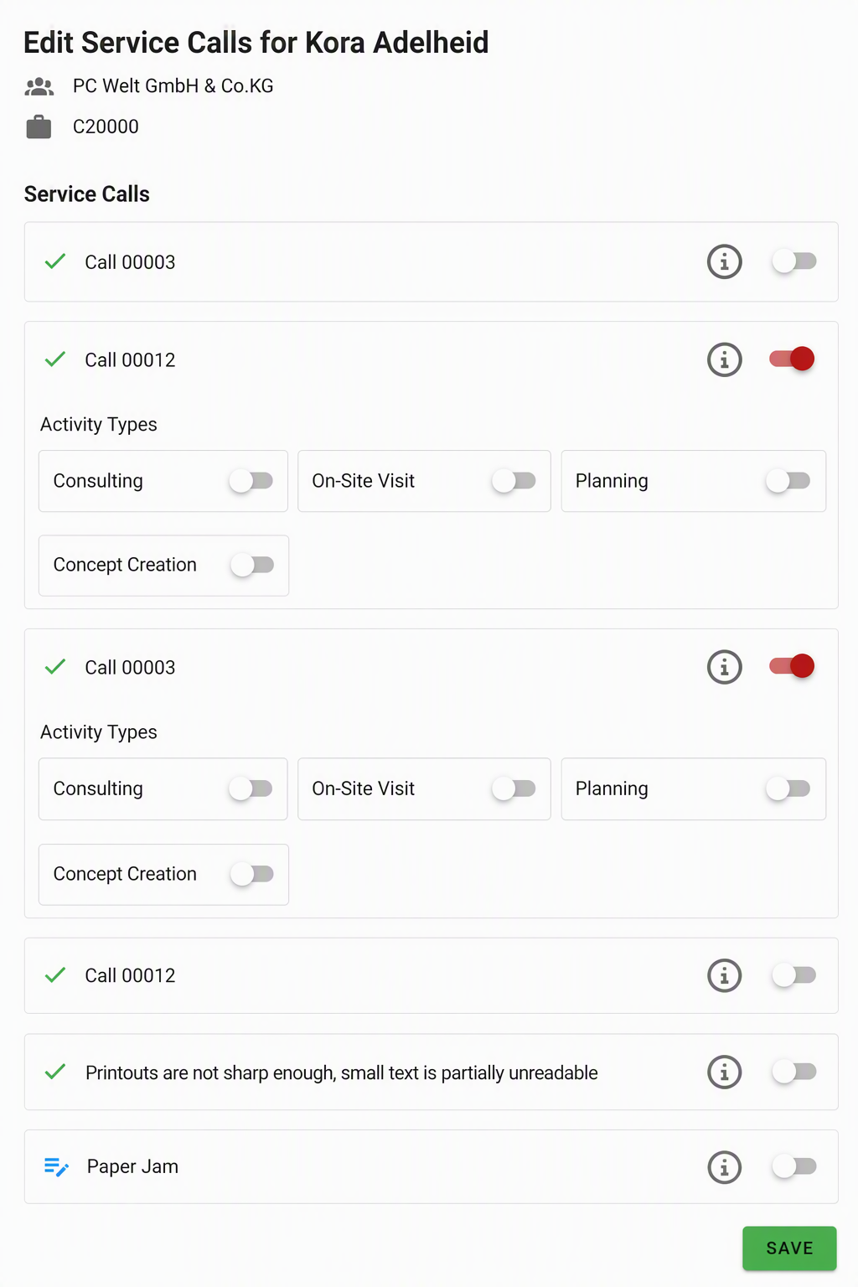Toggle On-Site Visit under expanded Call 00003
The height and width of the screenshot is (1287, 858).
pos(514,788)
